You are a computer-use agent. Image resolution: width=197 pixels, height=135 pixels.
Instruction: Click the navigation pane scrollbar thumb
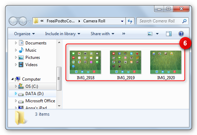(59, 79)
